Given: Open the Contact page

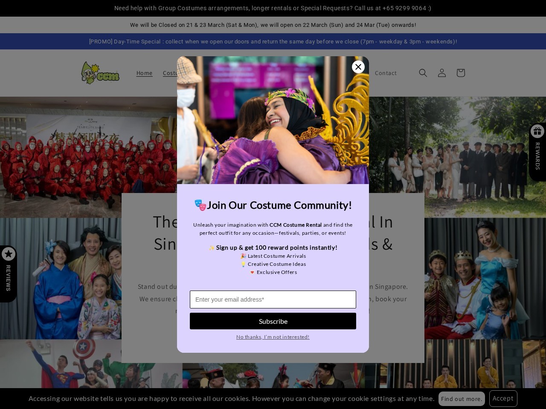Looking at the screenshot, I should [x=386, y=73].
